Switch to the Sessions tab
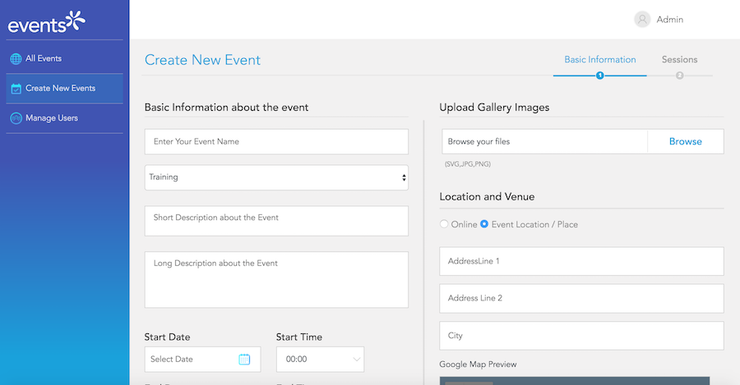Viewport: 740px width, 385px height. 680,59
